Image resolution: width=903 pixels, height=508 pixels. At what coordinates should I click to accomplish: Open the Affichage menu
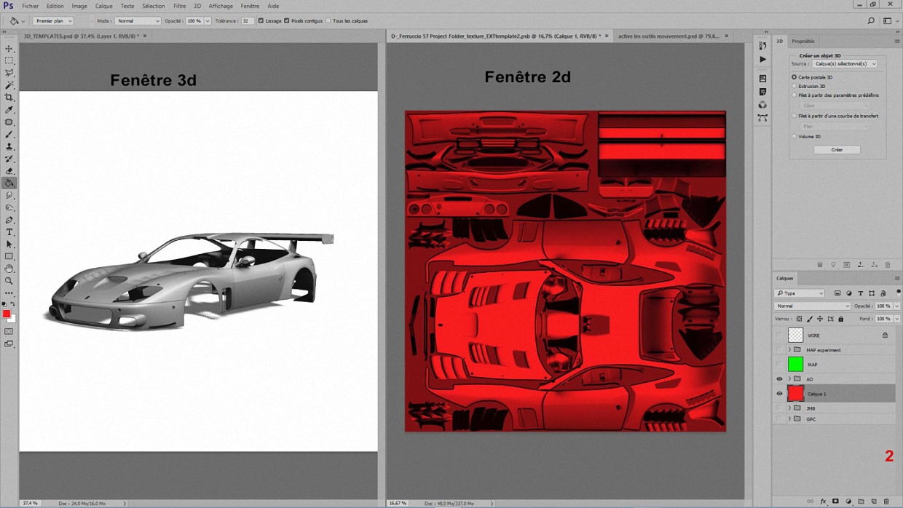221,6
